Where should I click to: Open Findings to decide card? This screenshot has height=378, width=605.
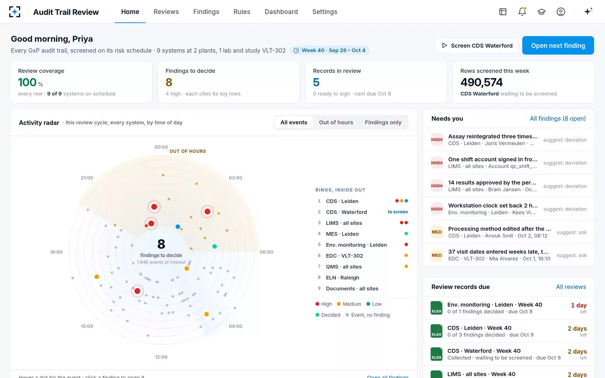point(229,82)
